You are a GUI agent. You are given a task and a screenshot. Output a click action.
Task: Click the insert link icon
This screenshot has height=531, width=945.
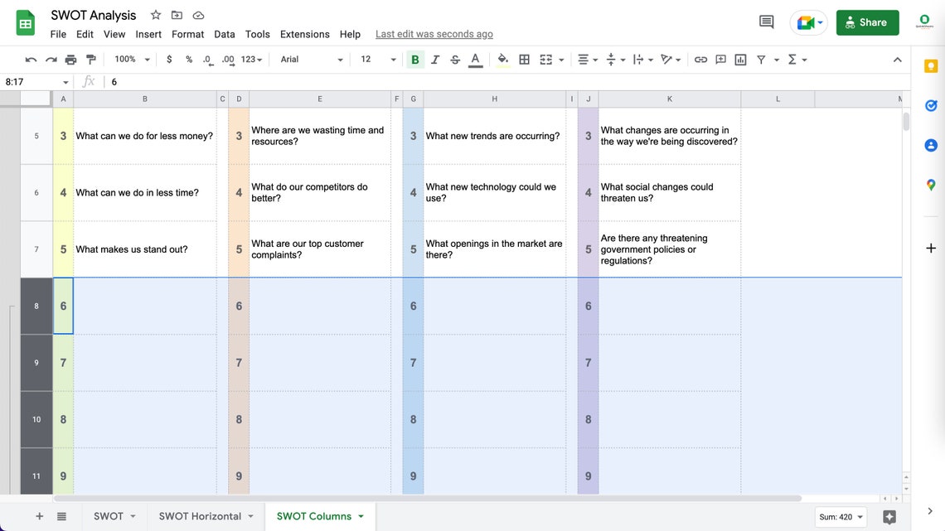pos(700,59)
